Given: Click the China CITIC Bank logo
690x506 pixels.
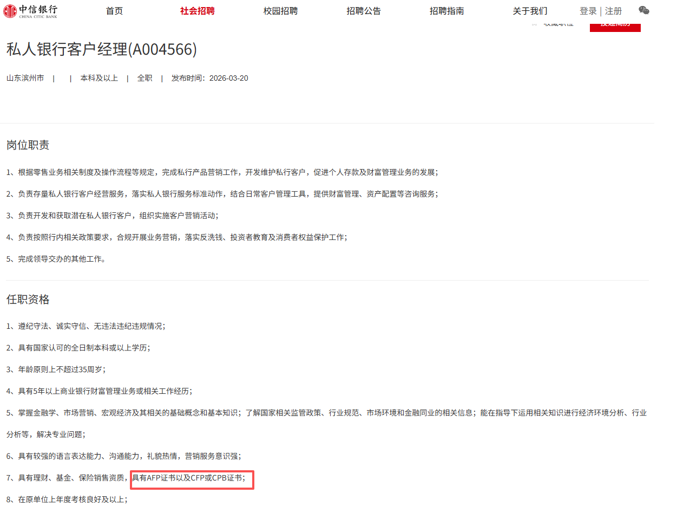Looking at the screenshot, I should [x=30, y=11].
